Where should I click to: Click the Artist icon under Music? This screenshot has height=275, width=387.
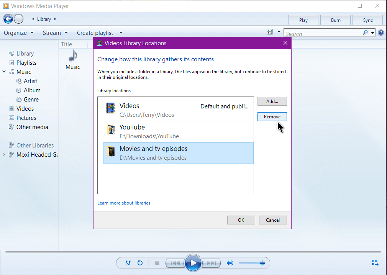(x=19, y=81)
